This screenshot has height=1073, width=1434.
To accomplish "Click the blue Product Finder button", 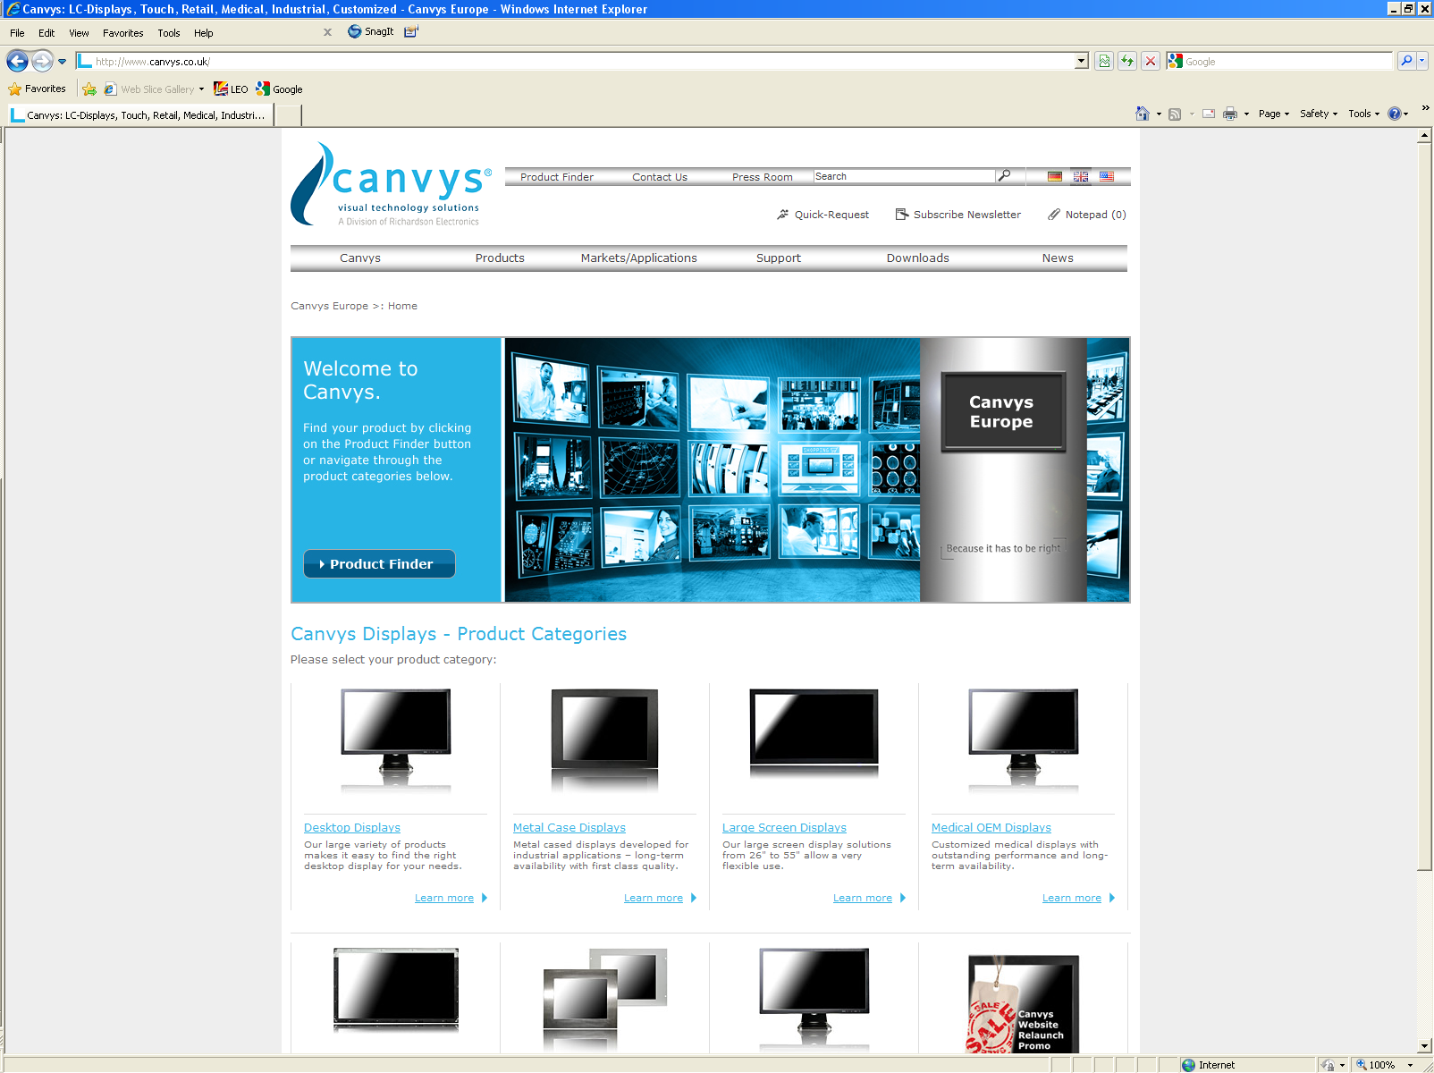I will click(379, 564).
